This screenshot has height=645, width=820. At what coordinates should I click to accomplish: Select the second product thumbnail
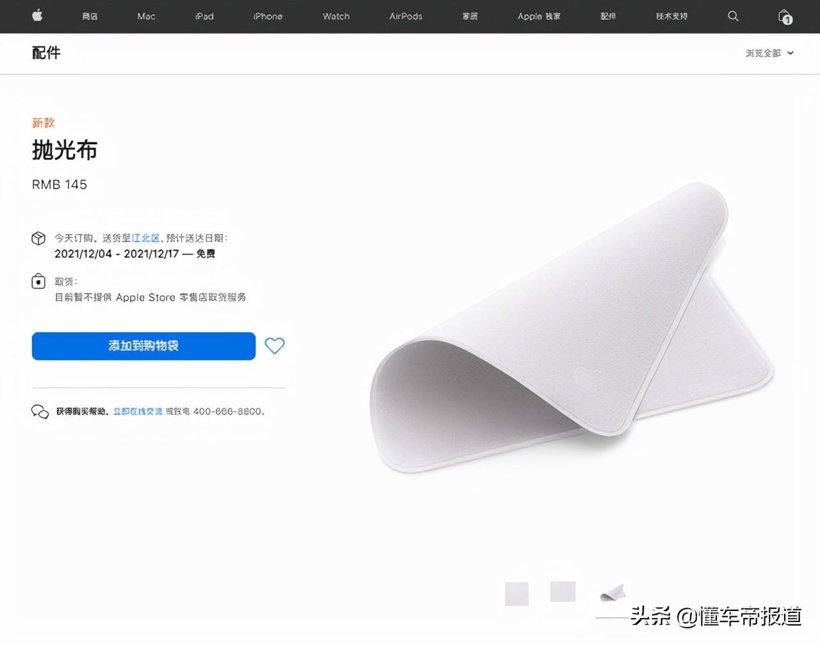click(x=563, y=591)
